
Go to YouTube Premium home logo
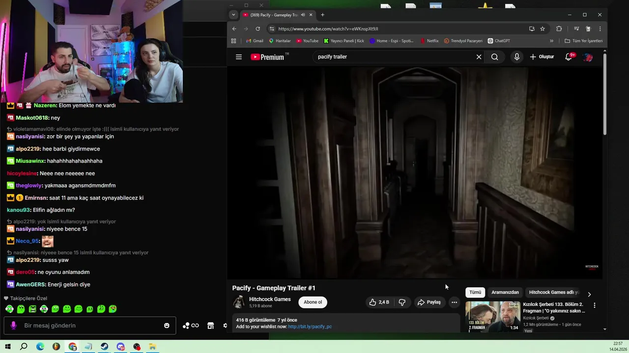tap(267, 57)
